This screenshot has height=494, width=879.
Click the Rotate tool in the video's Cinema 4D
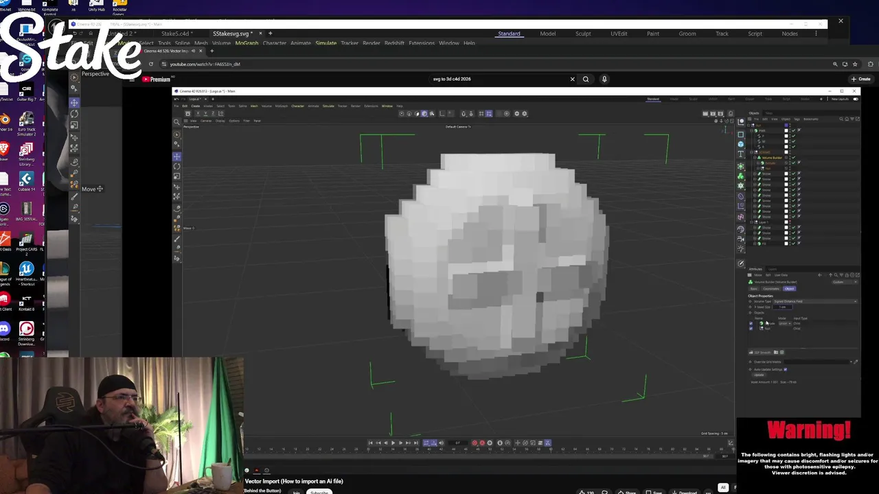pyautogui.click(x=176, y=166)
